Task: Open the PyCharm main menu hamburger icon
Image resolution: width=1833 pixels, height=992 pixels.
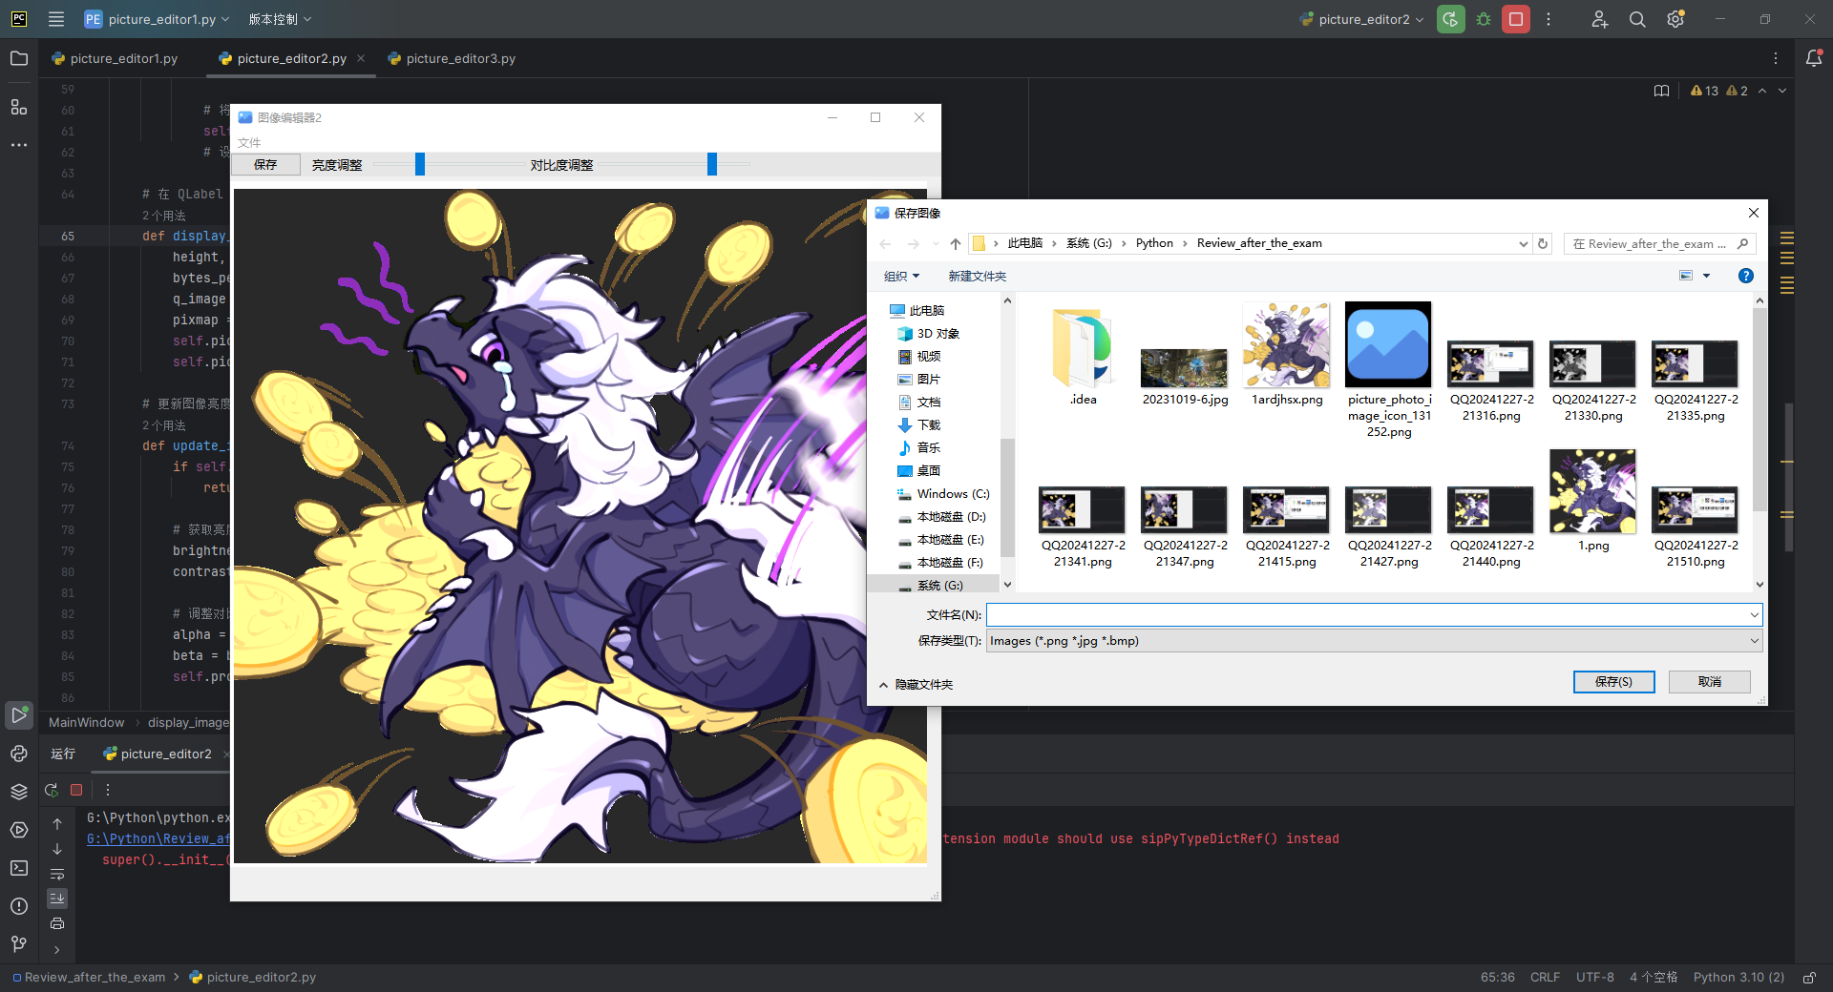Action: click(x=56, y=19)
